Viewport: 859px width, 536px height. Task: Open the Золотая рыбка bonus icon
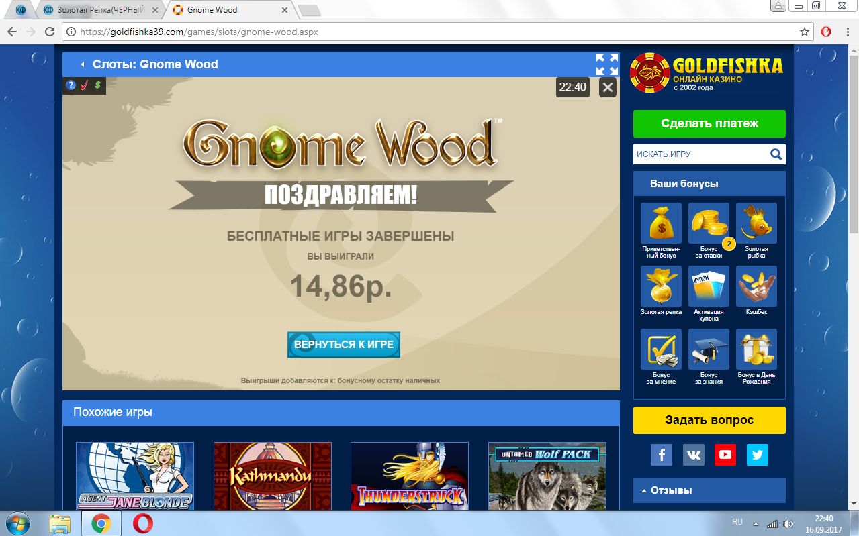(756, 223)
